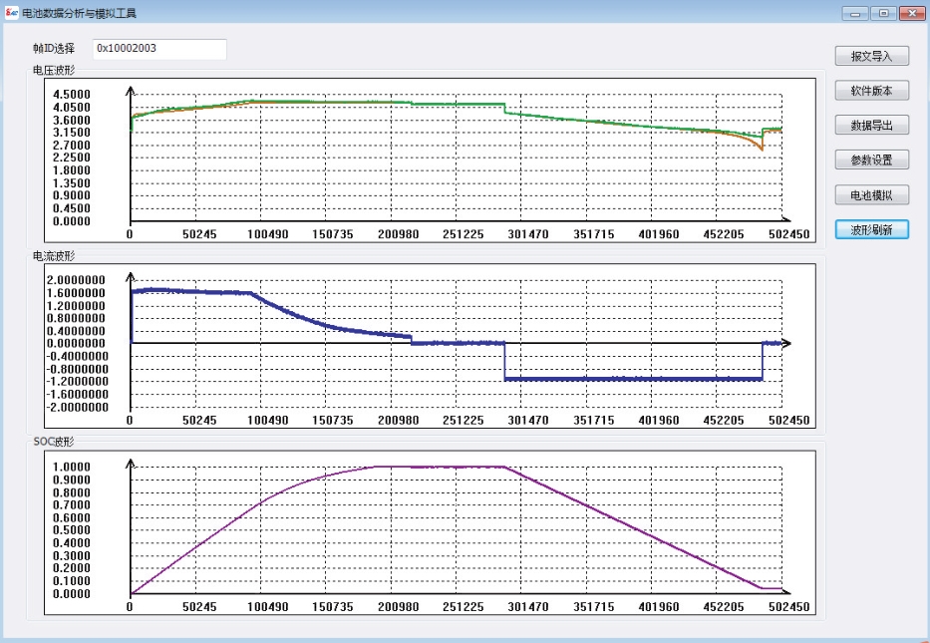The width and height of the screenshot is (930, 643).
Task: Select 2.2500 on voltage chart axis
Action: pyautogui.click(x=72, y=158)
